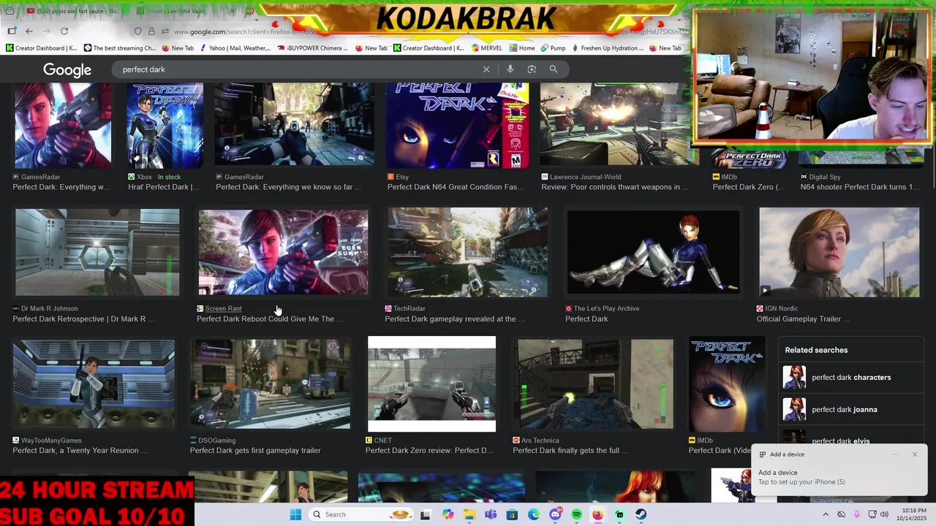Open WayTooManyGames twenty Year Reunion link

pyautogui.click(x=80, y=450)
